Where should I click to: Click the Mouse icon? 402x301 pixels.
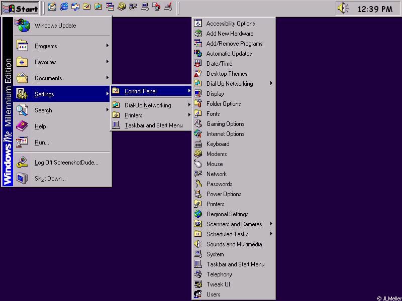(198, 164)
